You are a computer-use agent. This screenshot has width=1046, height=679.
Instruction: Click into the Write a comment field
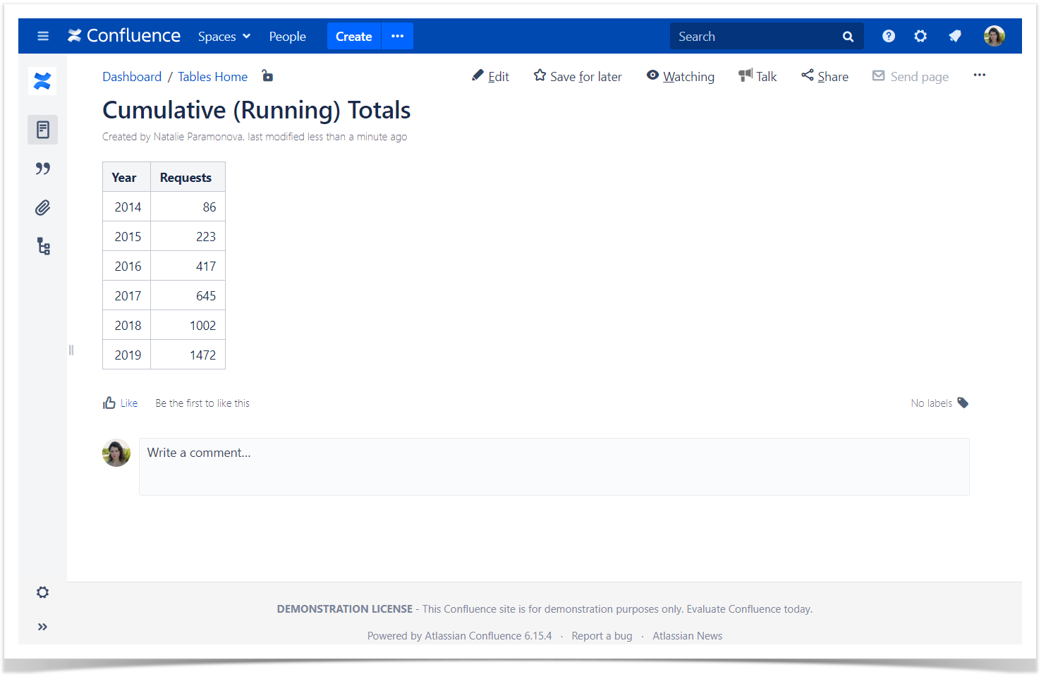click(554, 466)
